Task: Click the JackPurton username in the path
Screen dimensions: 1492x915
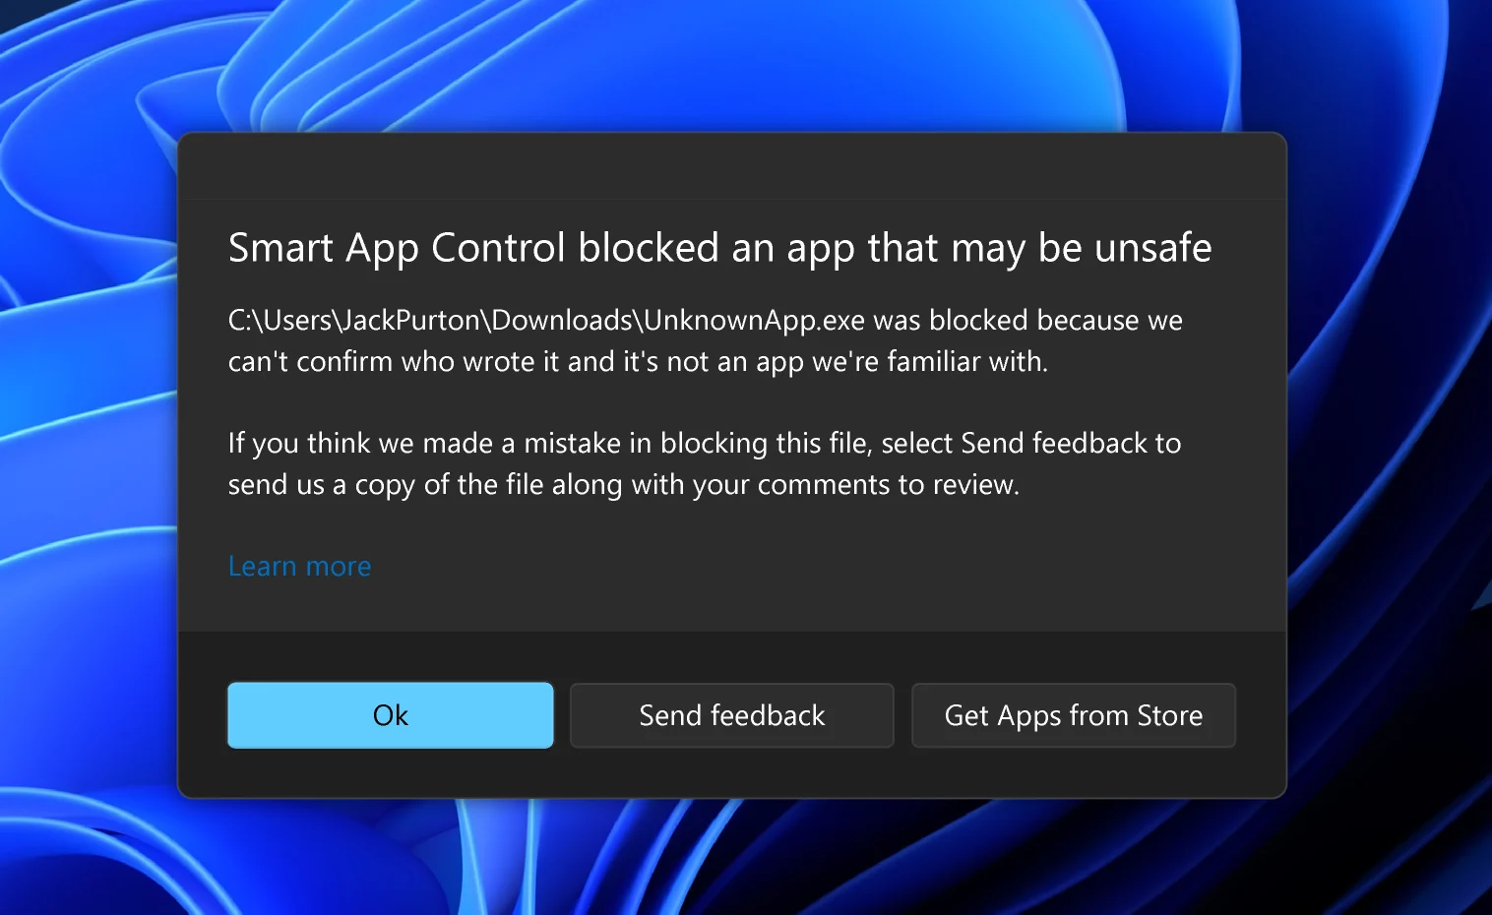Action: (411, 321)
